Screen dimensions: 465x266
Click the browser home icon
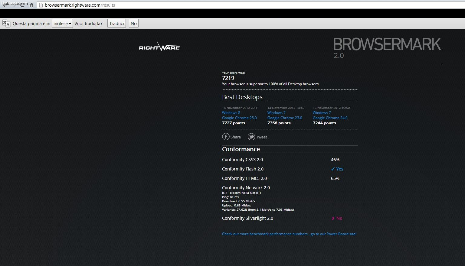pyautogui.click(x=31, y=5)
